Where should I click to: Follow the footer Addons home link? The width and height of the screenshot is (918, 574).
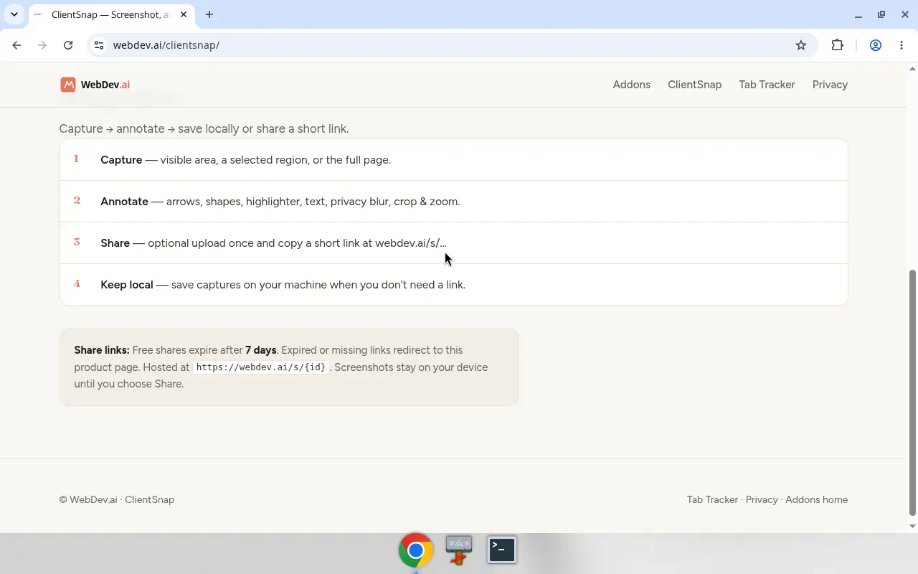[x=816, y=499]
